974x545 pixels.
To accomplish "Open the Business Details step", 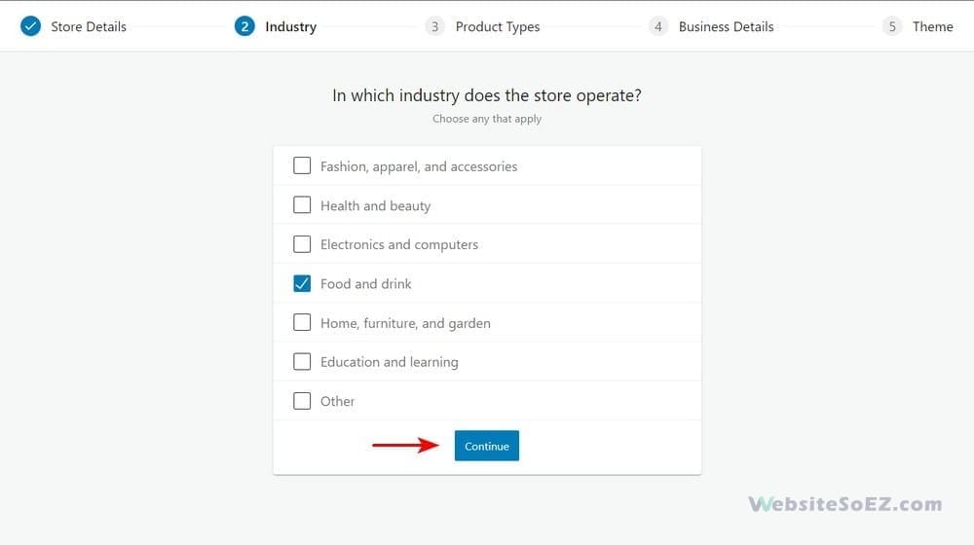I will point(727,26).
